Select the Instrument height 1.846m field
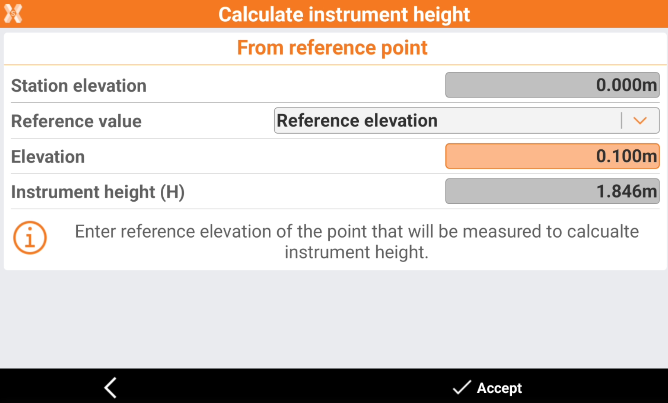The width and height of the screenshot is (668, 403). click(552, 191)
